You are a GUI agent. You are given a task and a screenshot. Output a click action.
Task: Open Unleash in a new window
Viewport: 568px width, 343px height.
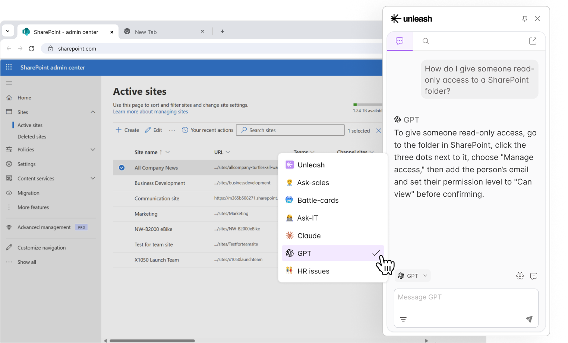(533, 41)
